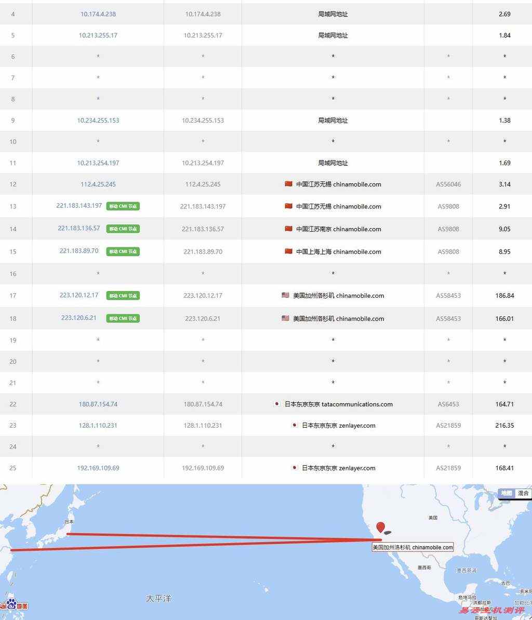Viewport: 532px width, 620px height.
Task: Select 中国上海上海 chinamobile.com location text
Action: pos(338,252)
